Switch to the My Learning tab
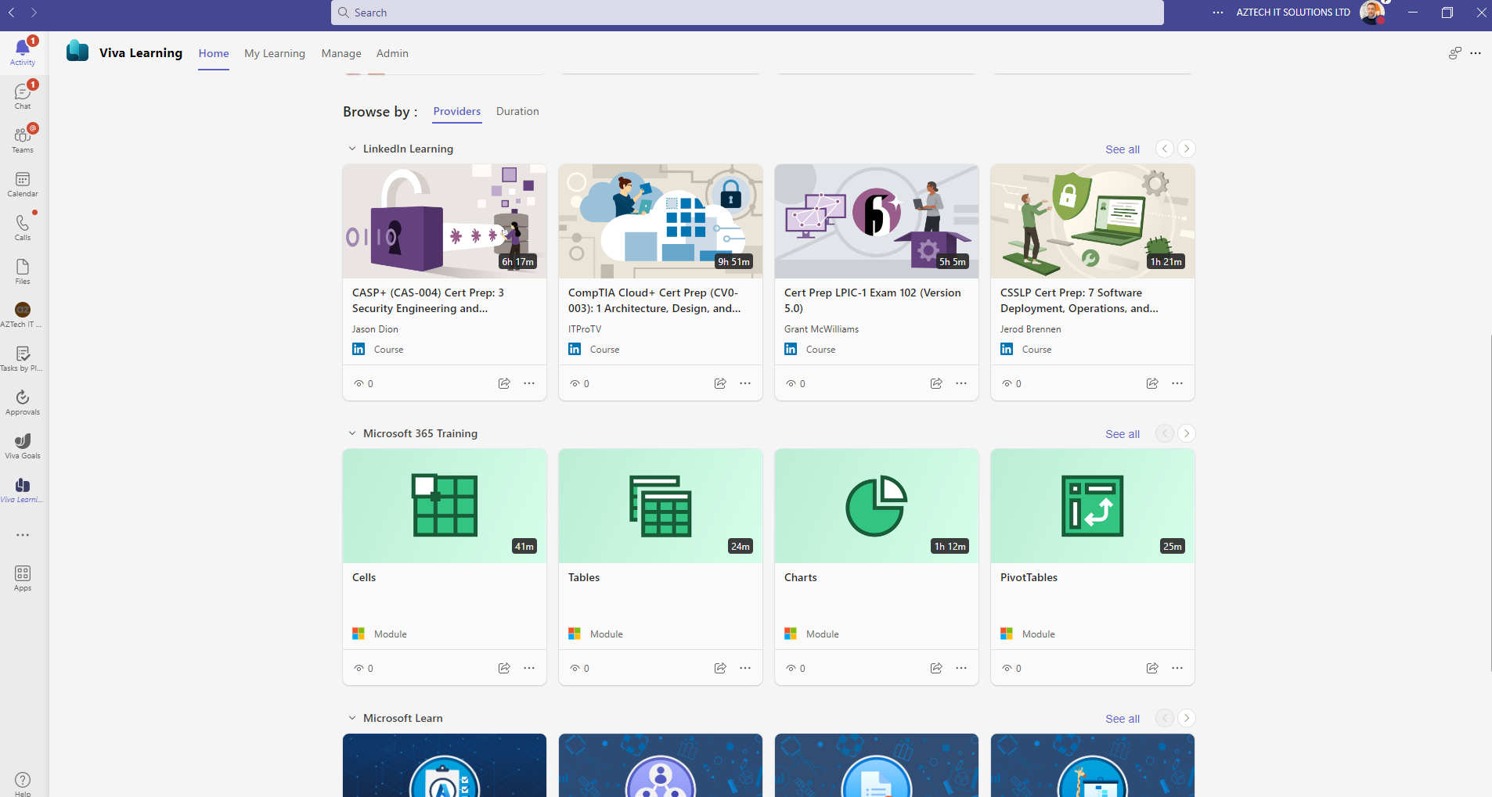Image resolution: width=1492 pixels, height=797 pixels. point(274,53)
